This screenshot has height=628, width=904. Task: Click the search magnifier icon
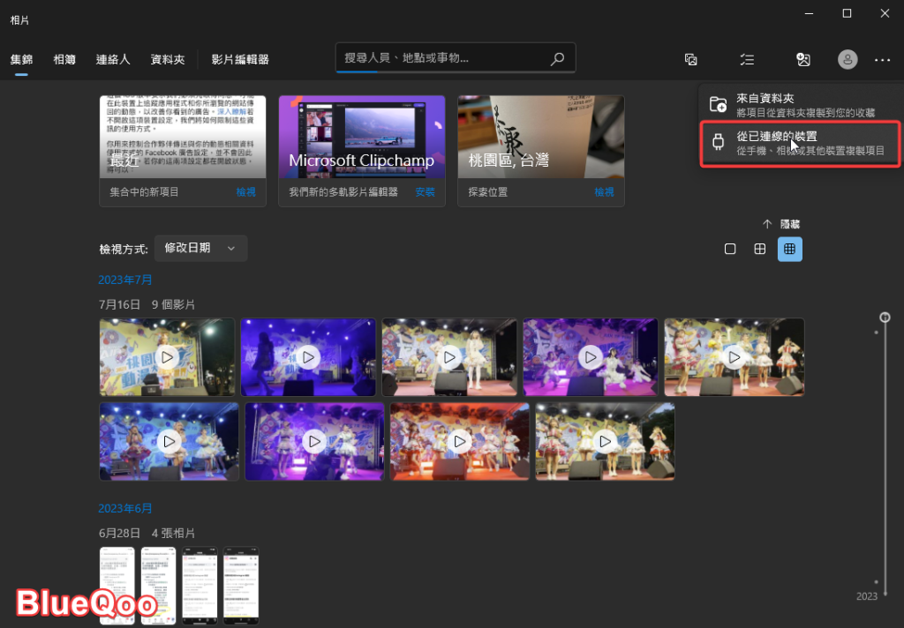coord(557,59)
